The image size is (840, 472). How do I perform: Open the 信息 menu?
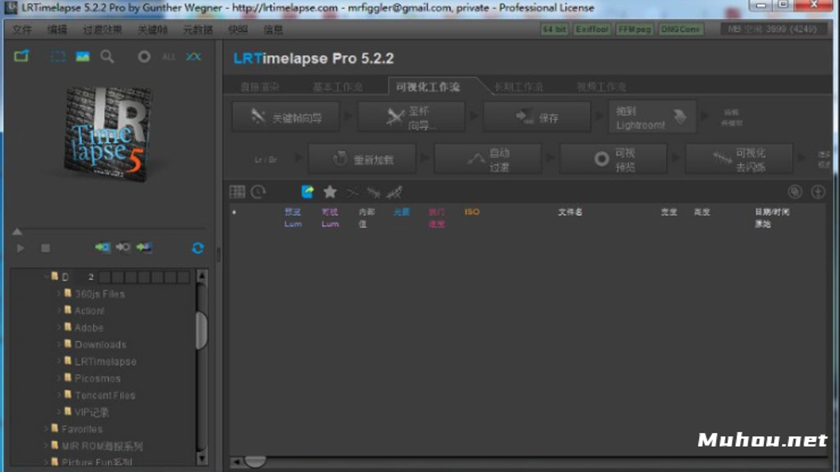coord(273,29)
